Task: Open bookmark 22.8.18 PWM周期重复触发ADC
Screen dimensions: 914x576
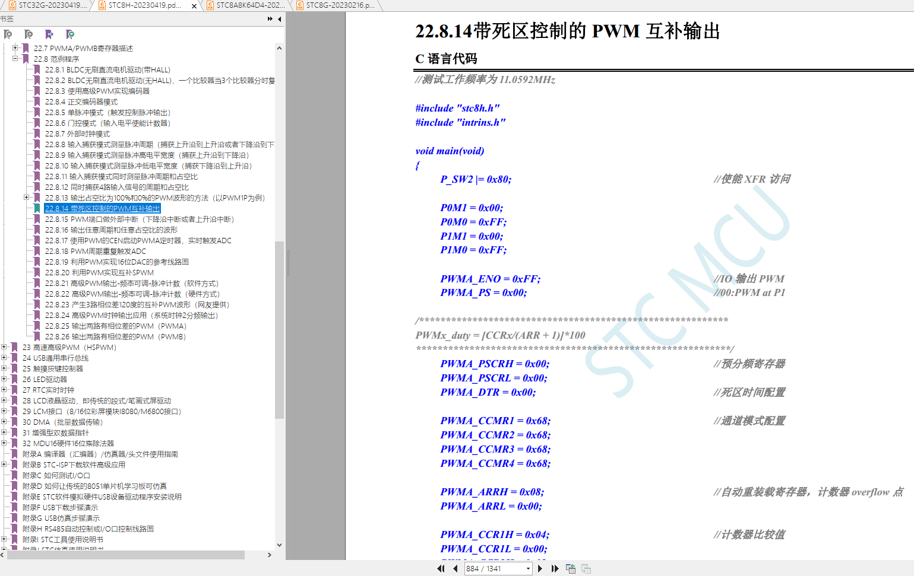Action: pos(96,251)
